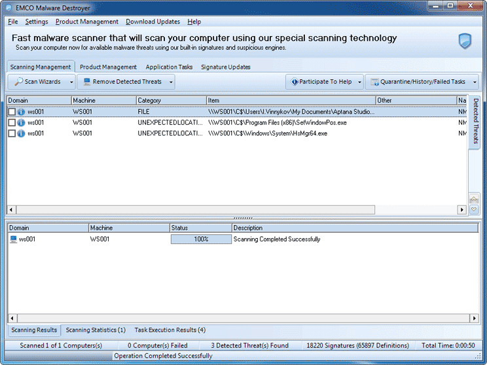
Task: Click the Participate To Help icon
Action: tap(293, 82)
